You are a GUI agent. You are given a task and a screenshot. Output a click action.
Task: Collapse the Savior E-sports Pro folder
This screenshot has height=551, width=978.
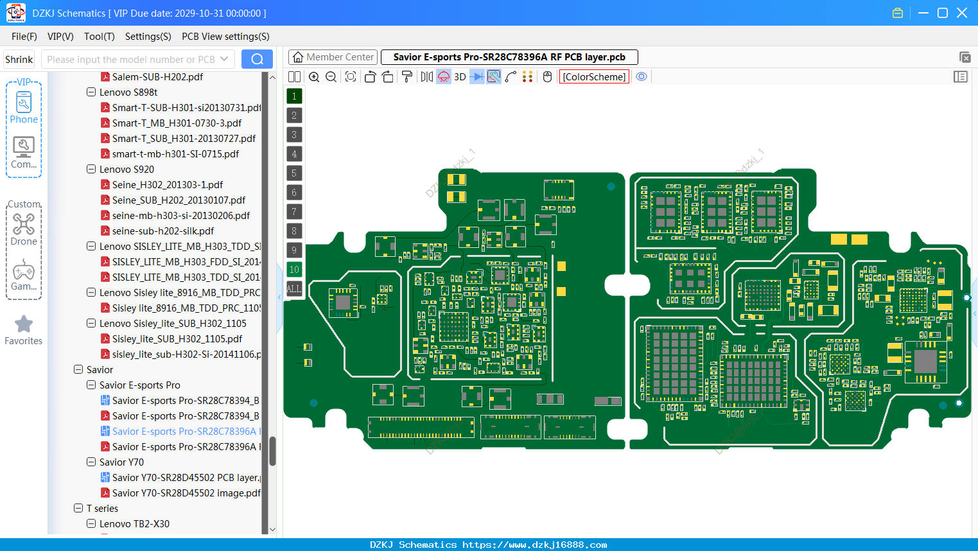(x=91, y=385)
